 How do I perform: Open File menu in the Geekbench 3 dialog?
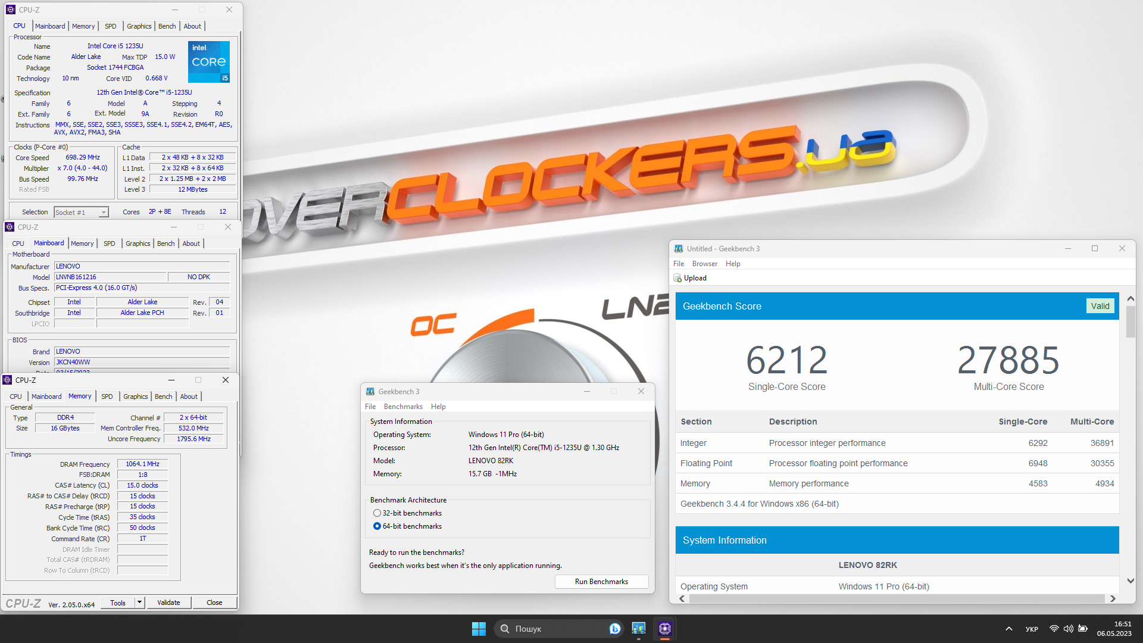[370, 407]
